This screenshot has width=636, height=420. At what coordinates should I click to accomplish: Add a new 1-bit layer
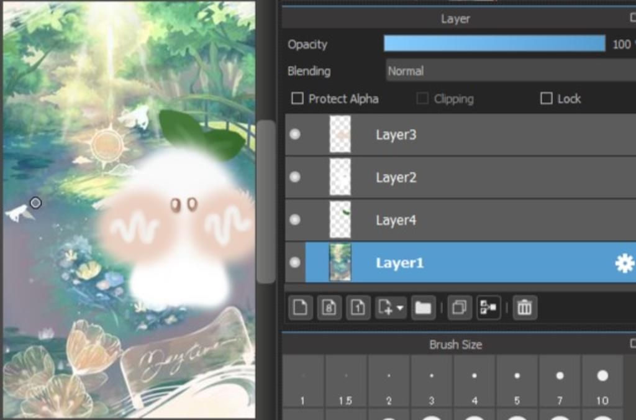coord(358,308)
